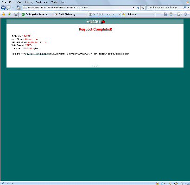
Task: Close the active WILBER tab
Action: point(120,14)
